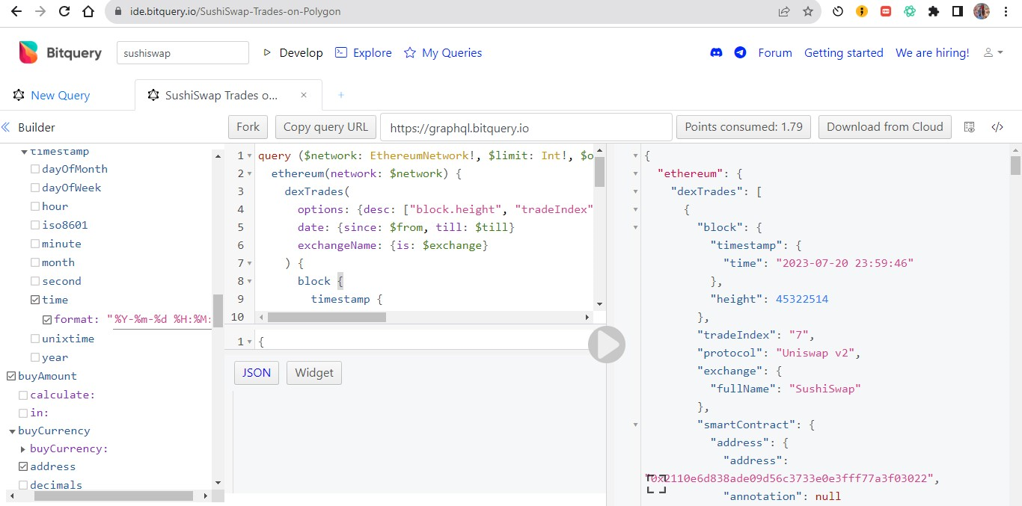Copy the query URL

[325, 127]
